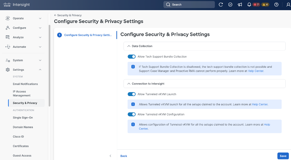Open Email Notifications settings item
The width and height of the screenshot is (291, 160).
pos(25,84)
